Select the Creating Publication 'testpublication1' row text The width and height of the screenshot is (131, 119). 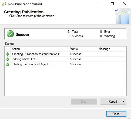coord(36,54)
